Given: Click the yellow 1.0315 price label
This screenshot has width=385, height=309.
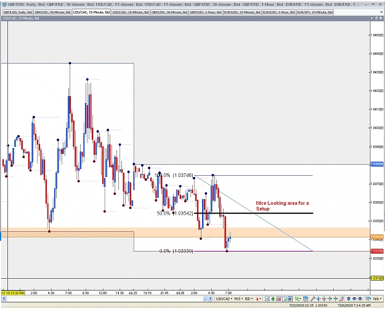Looking at the screenshot, I should (376, 278).
